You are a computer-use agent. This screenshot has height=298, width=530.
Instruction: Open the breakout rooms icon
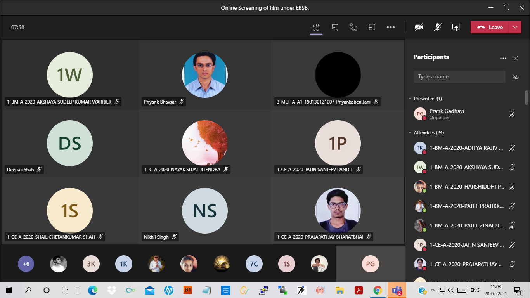click(372, 27)
